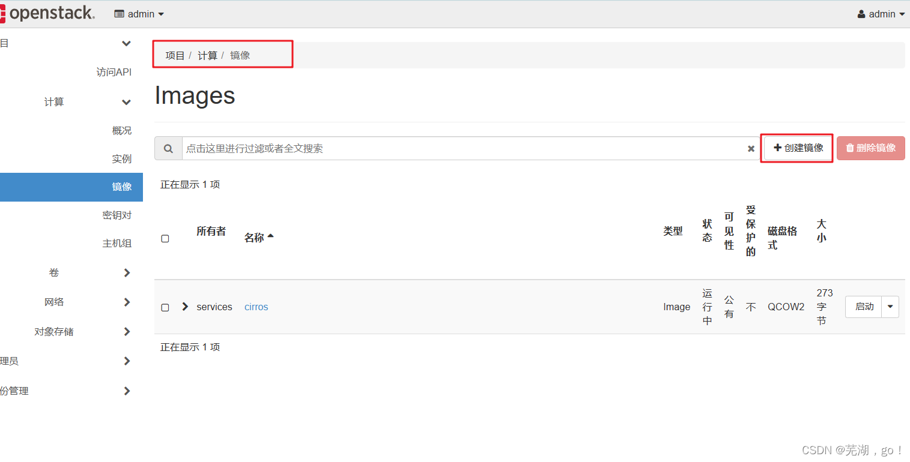
Task: Check the cirros row checkbox
Action: [x=165, y=307]
